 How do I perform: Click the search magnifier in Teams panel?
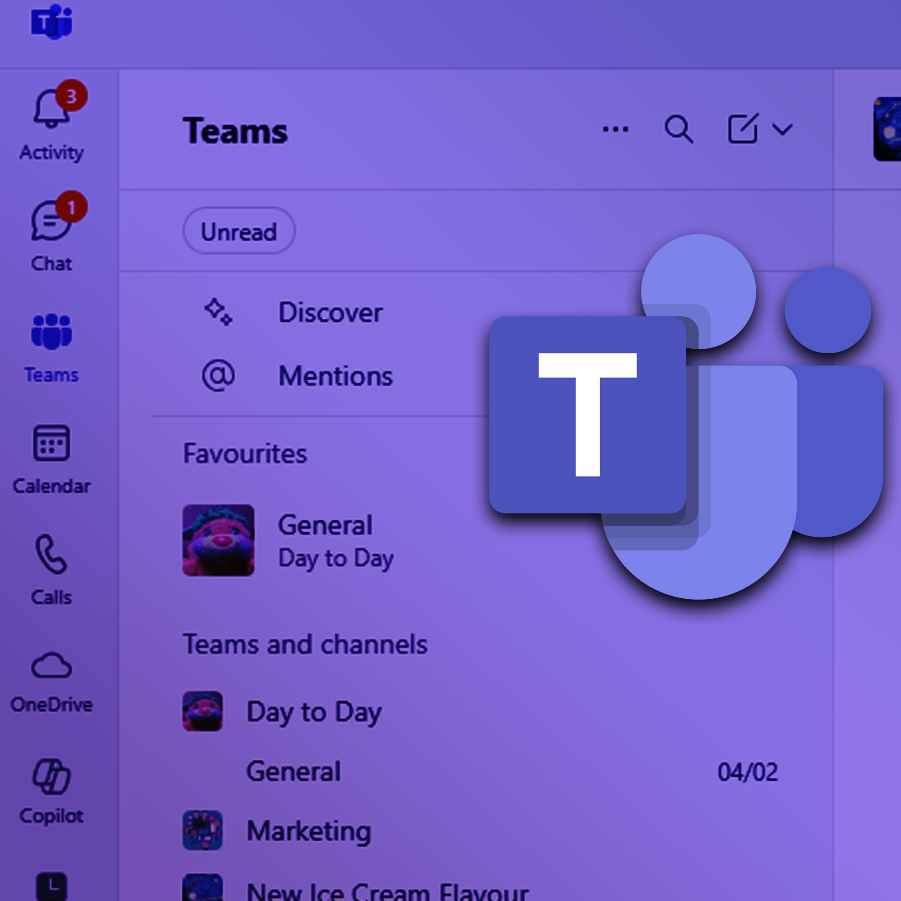(678, 129)
